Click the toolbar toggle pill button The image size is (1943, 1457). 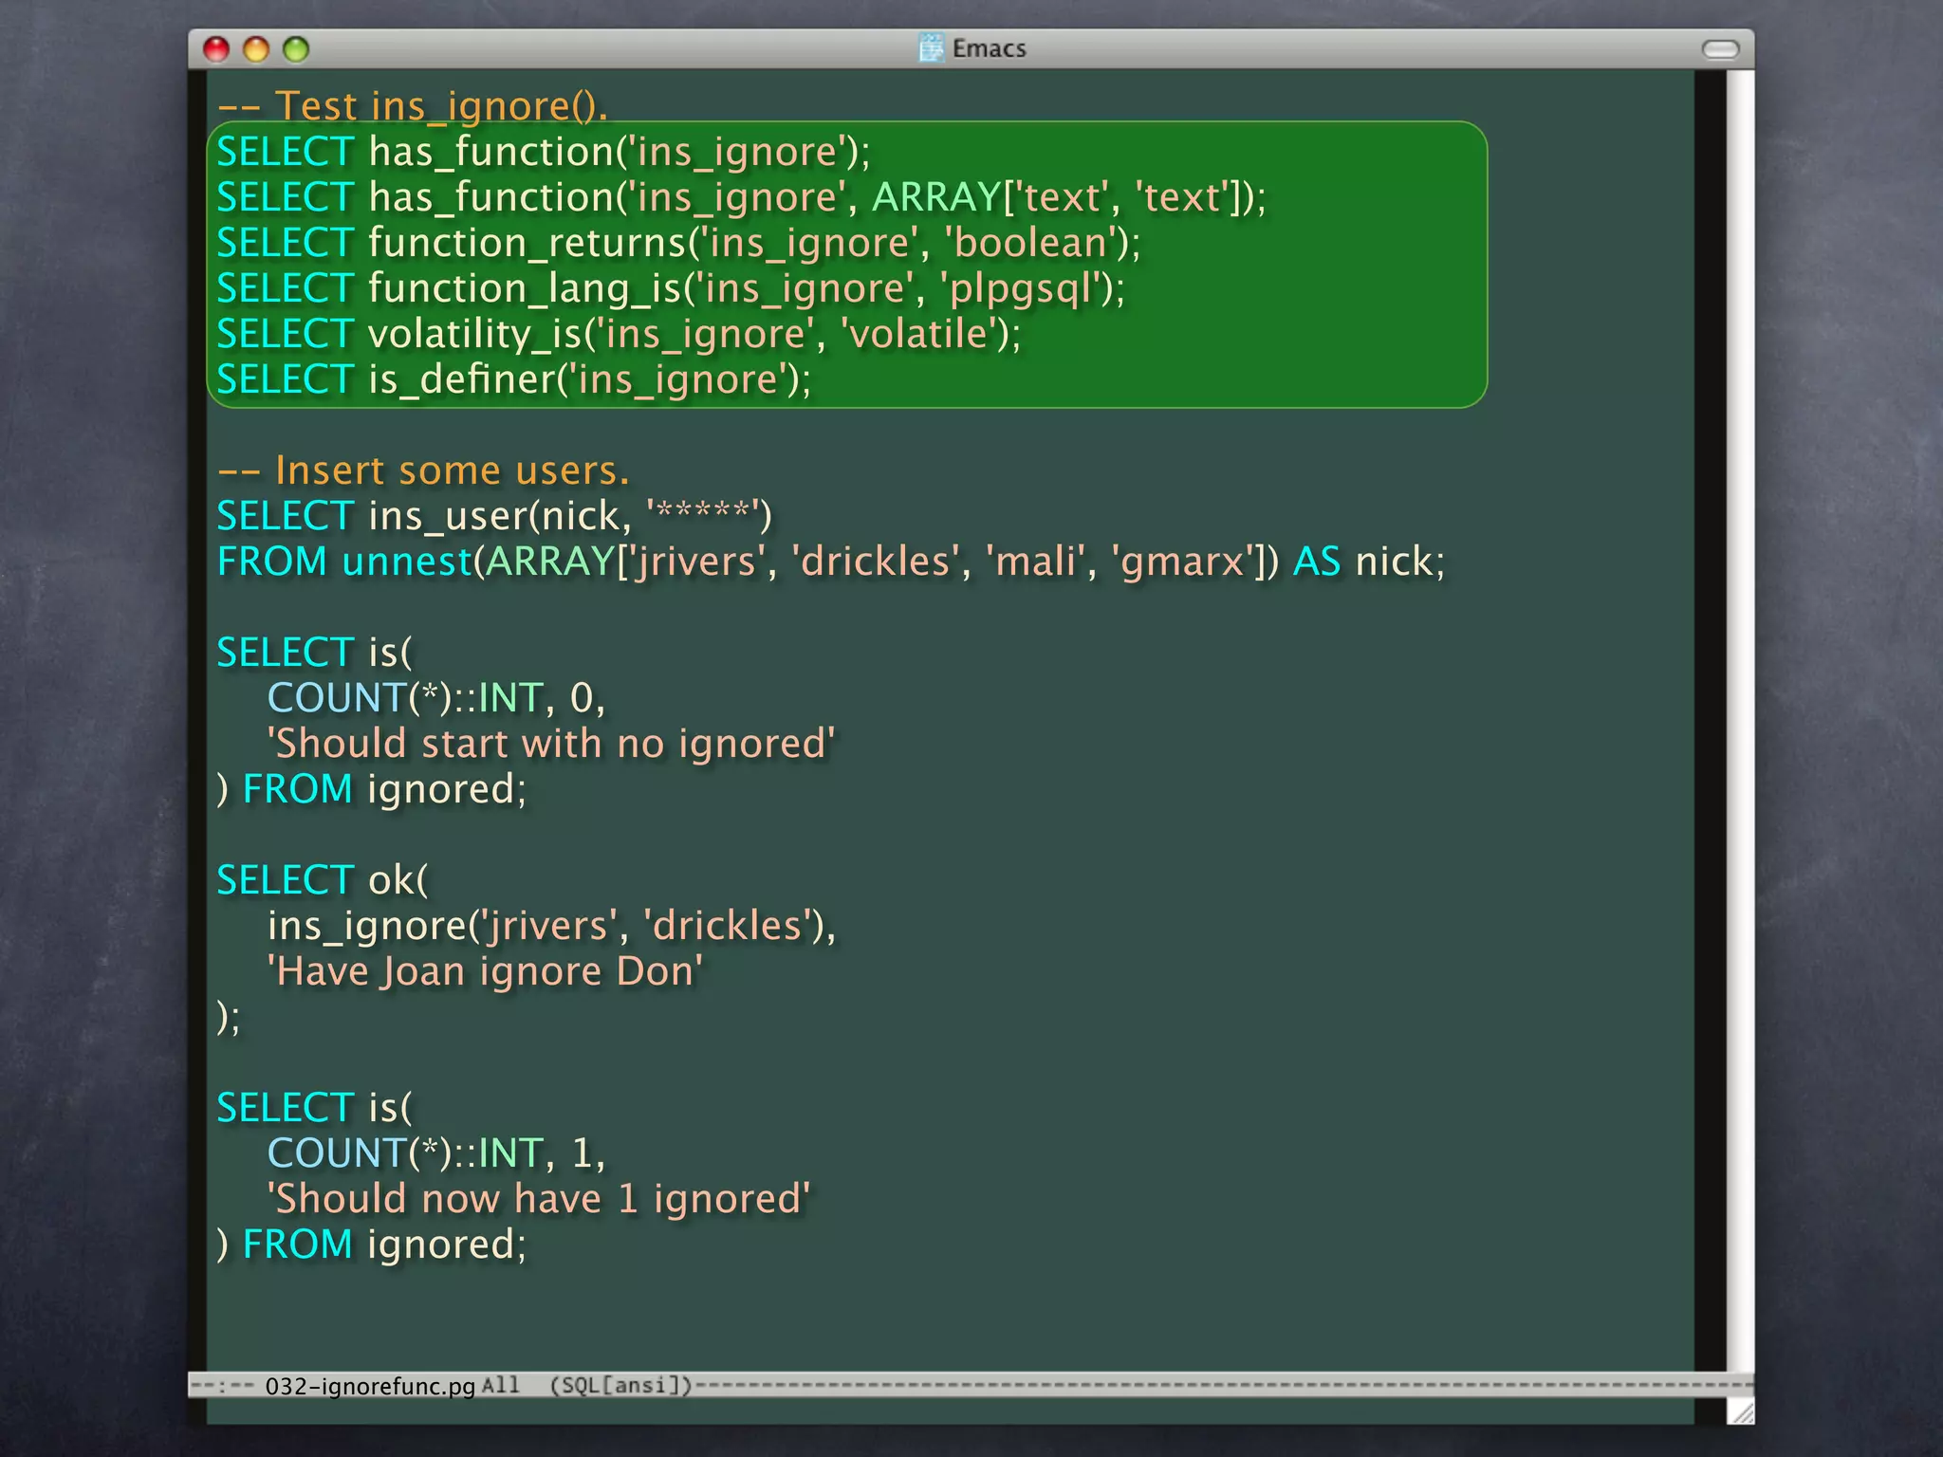pyautogui.click(x=1720, y=49)
